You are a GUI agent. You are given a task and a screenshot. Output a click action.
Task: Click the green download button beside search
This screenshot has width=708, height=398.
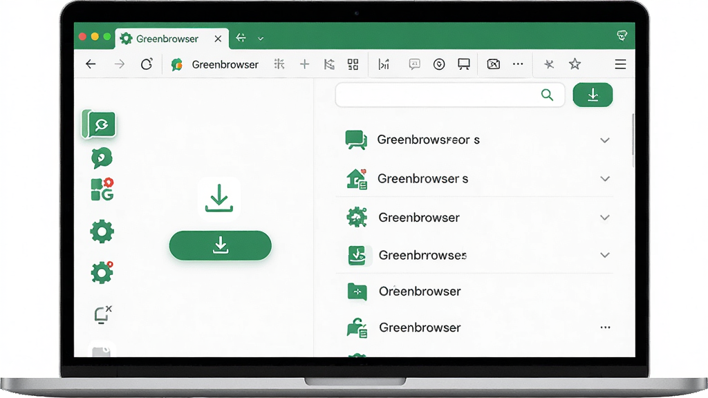coord(593,95)
